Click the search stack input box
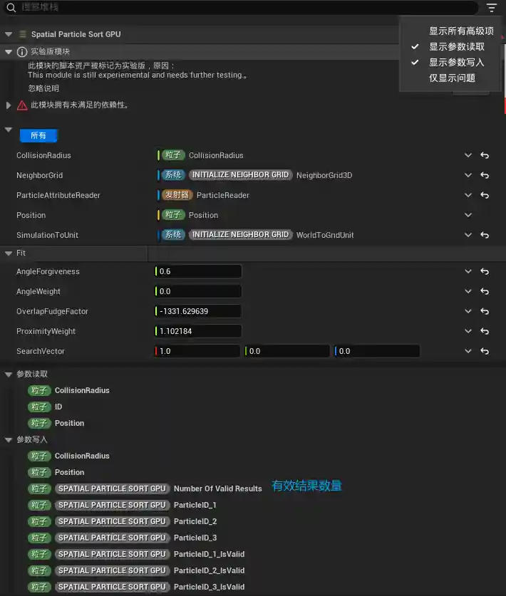The height and width of the screenshot is (596, 506). tap(242, 7)
